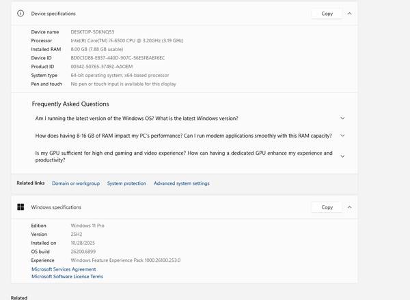
Task: Open Advanced system settings
Action: (x=181, y=183)
